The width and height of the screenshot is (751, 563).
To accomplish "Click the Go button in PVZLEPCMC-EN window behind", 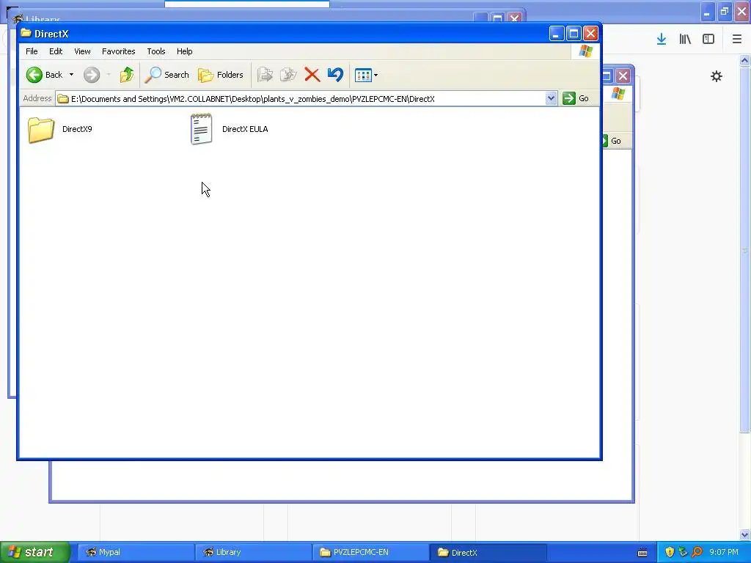I will tap(611, 141).
